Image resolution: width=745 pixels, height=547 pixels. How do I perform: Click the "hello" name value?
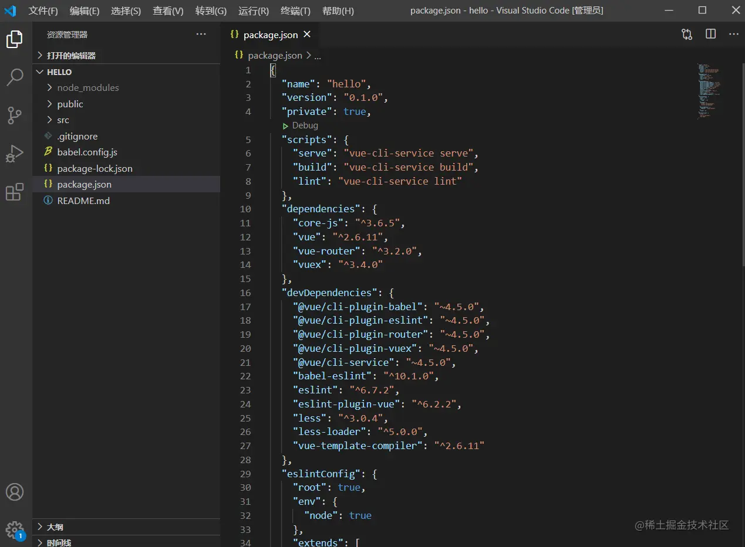[x=346, y=84]
